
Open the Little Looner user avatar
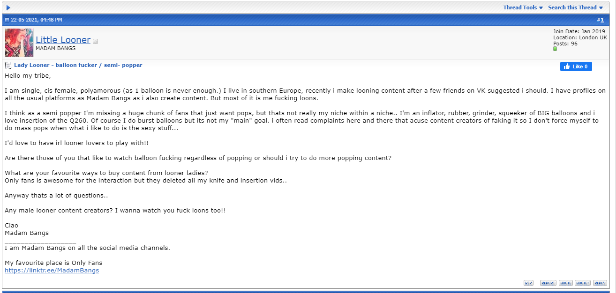(x=19, y=43)
